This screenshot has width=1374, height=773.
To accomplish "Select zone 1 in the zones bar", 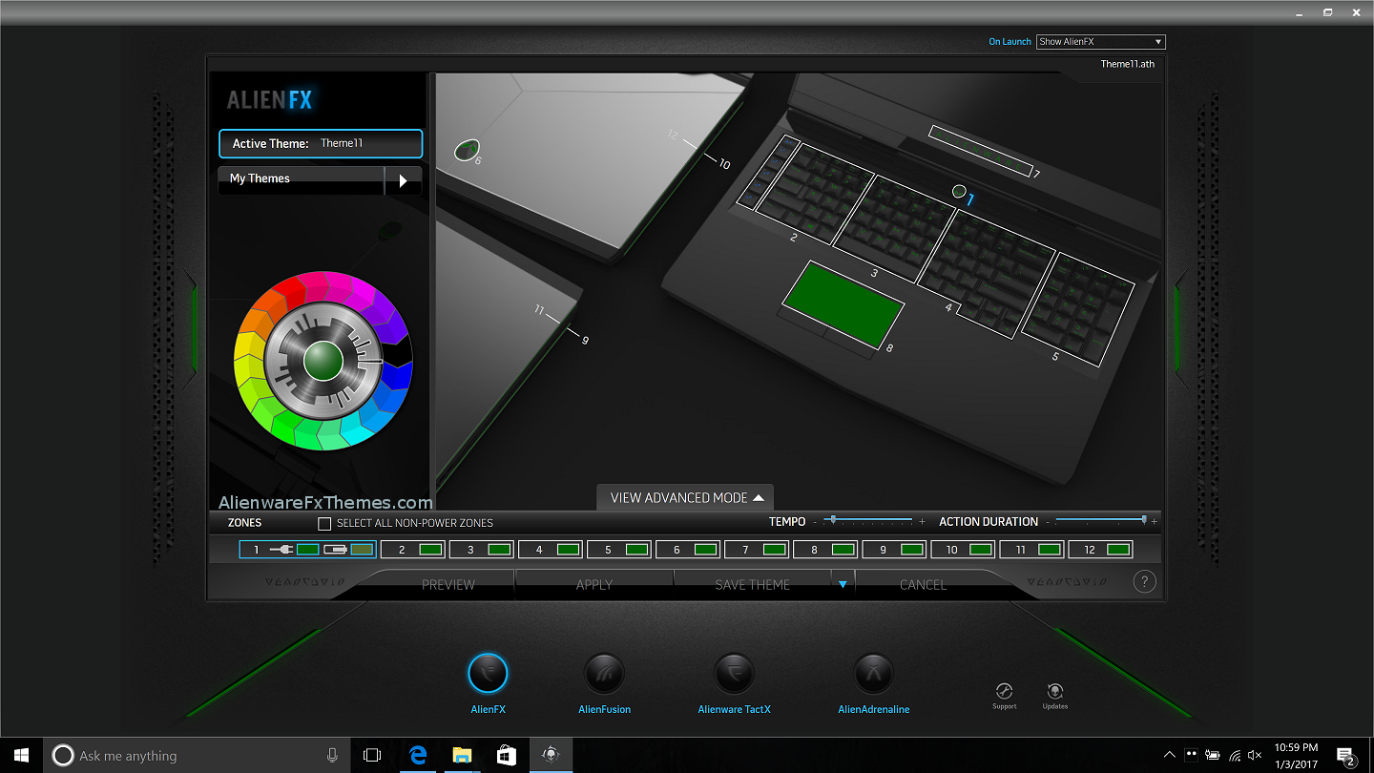I will click(307, 550).
